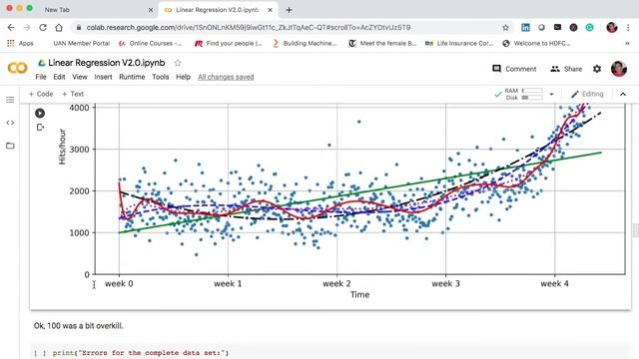Click the run bracket of the print cell
Screen dimensions: 639x359
[40, 353]
